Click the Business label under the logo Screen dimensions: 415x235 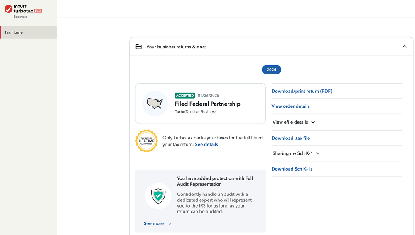pos(20,17)
